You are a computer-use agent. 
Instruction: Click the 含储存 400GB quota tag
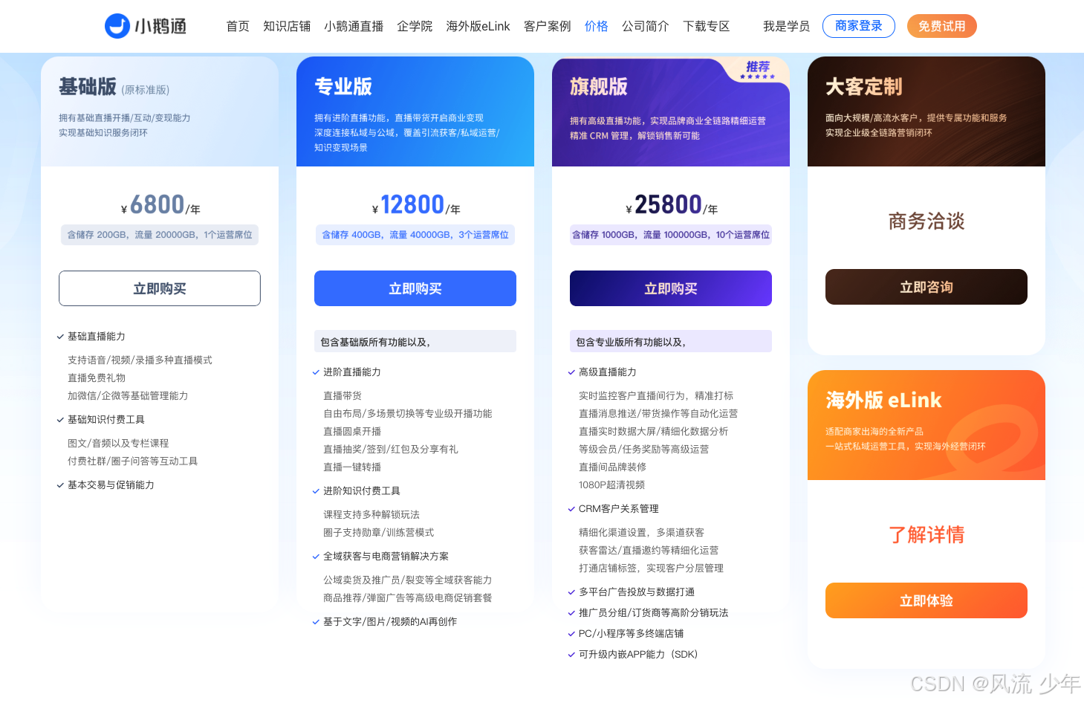(x=415, y=235)
